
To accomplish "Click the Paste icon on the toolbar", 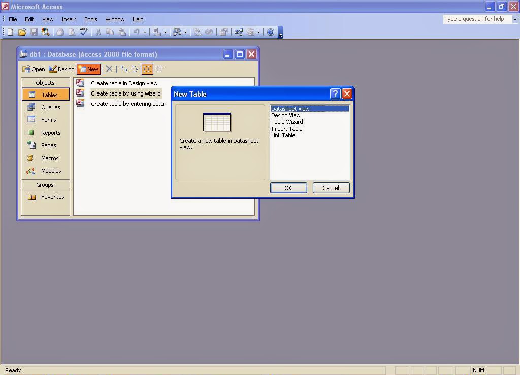I will [122, 32].
